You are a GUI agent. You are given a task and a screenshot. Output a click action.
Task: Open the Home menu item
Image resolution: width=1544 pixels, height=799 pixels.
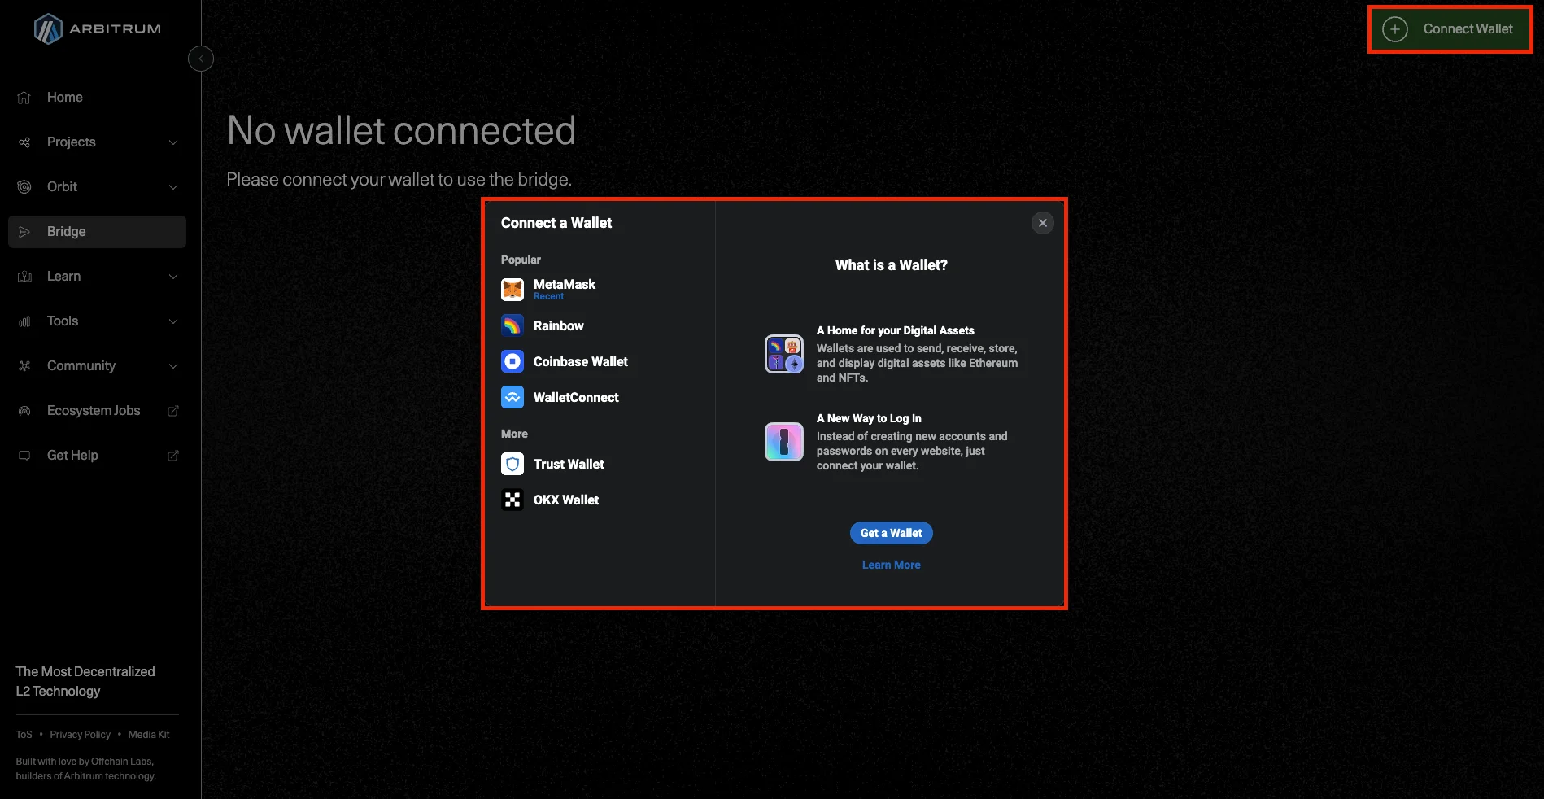tap(97, 98)
